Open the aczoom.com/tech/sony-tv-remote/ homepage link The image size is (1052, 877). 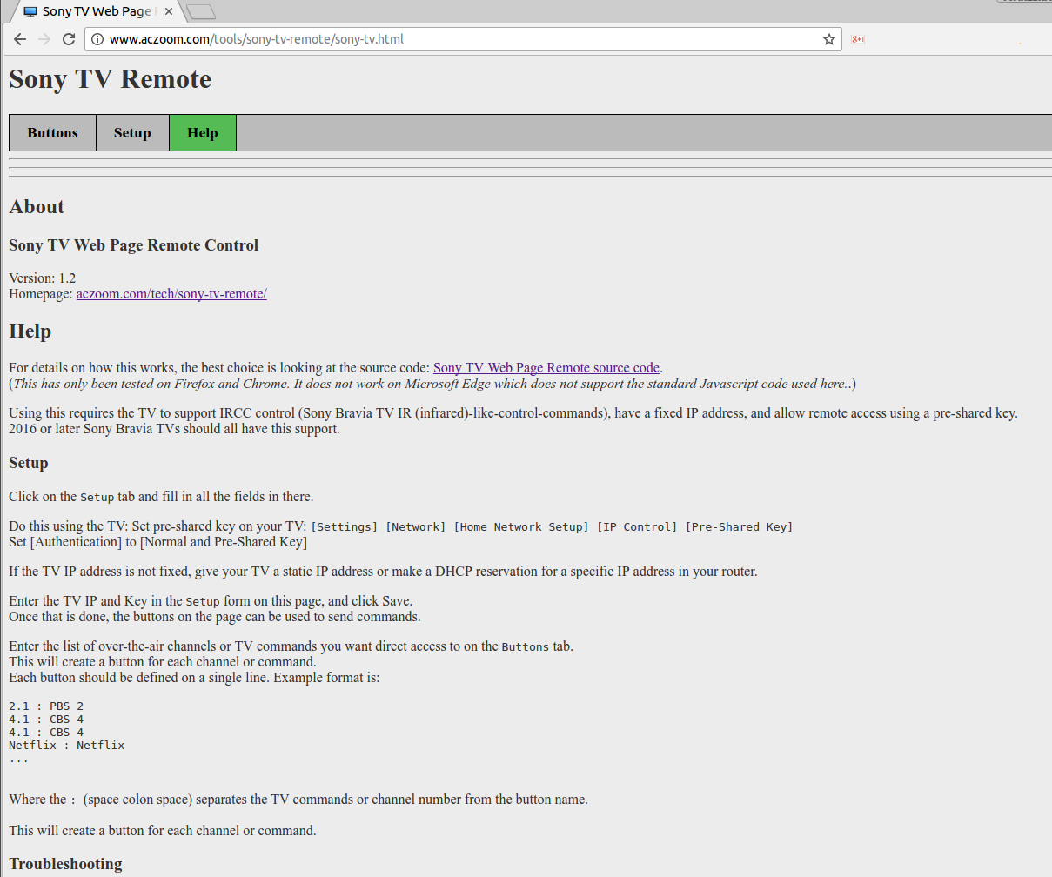click(171, 294)
